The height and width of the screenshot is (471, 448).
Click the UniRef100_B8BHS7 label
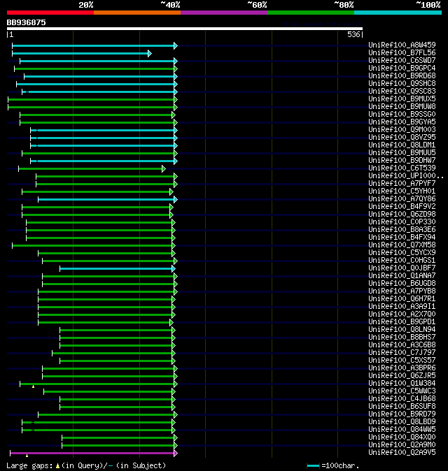click(x=402, y=338)
